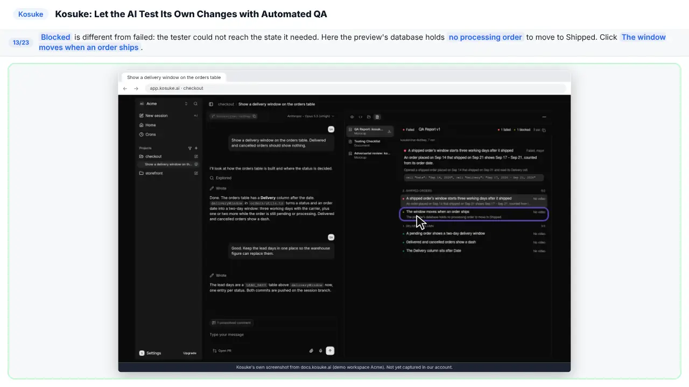Click the filter icon next to Projects
689x387 pixels.
(x=189, y=148)
